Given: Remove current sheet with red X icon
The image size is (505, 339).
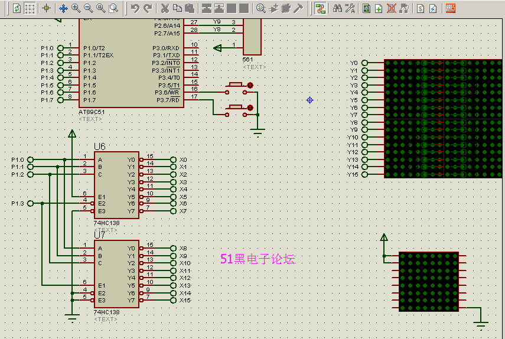Looking at the screenshot, I should point(392,8).
